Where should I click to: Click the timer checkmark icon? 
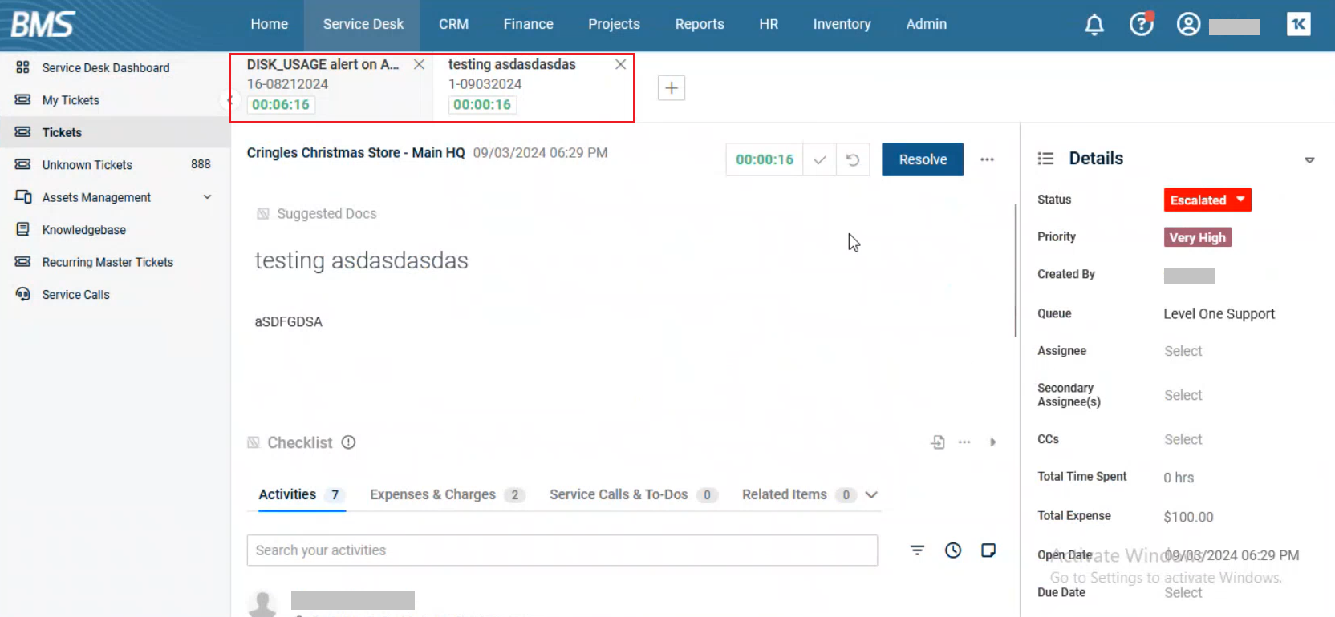pyautogui.click(x=819, y=159)
